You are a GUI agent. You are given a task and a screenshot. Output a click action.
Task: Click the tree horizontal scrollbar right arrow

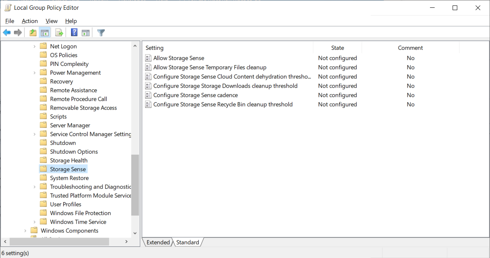126,242
